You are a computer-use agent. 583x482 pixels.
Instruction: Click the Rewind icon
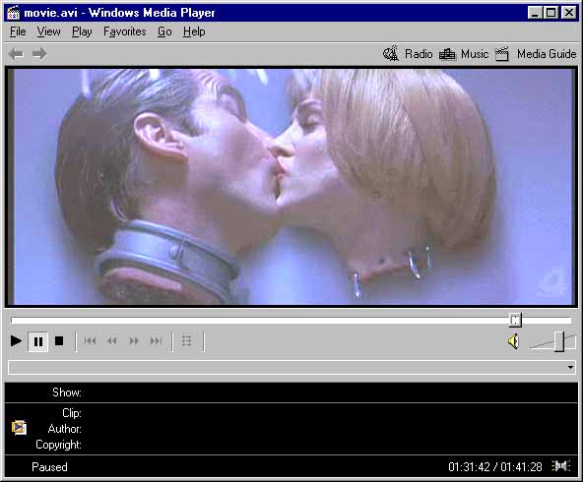point(112,341)
